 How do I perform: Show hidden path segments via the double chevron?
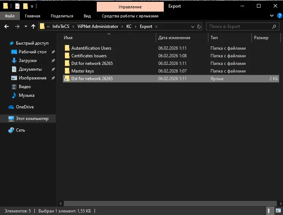(48, 26)
